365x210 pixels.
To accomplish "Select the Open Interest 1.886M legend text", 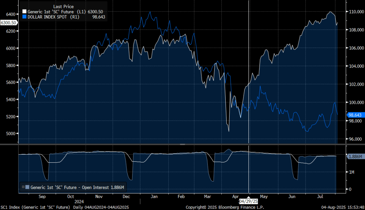I will tap(77, 187).
